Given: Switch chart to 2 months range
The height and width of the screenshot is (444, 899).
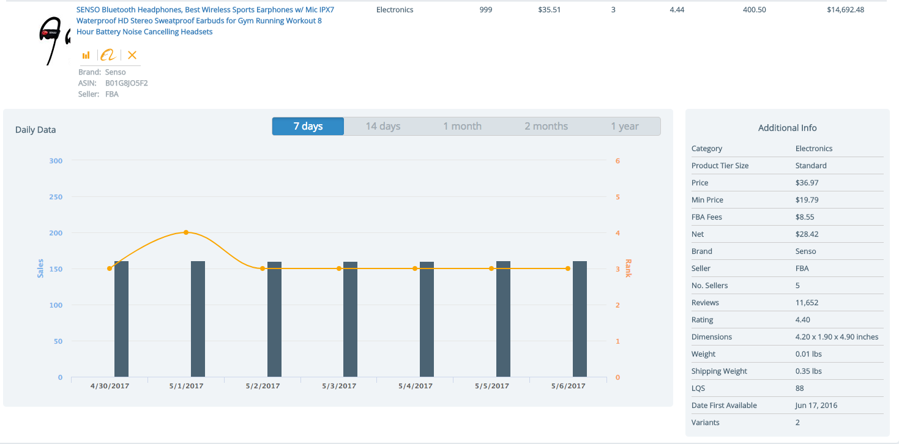Looking at the screenshot, I should point(546,126).
